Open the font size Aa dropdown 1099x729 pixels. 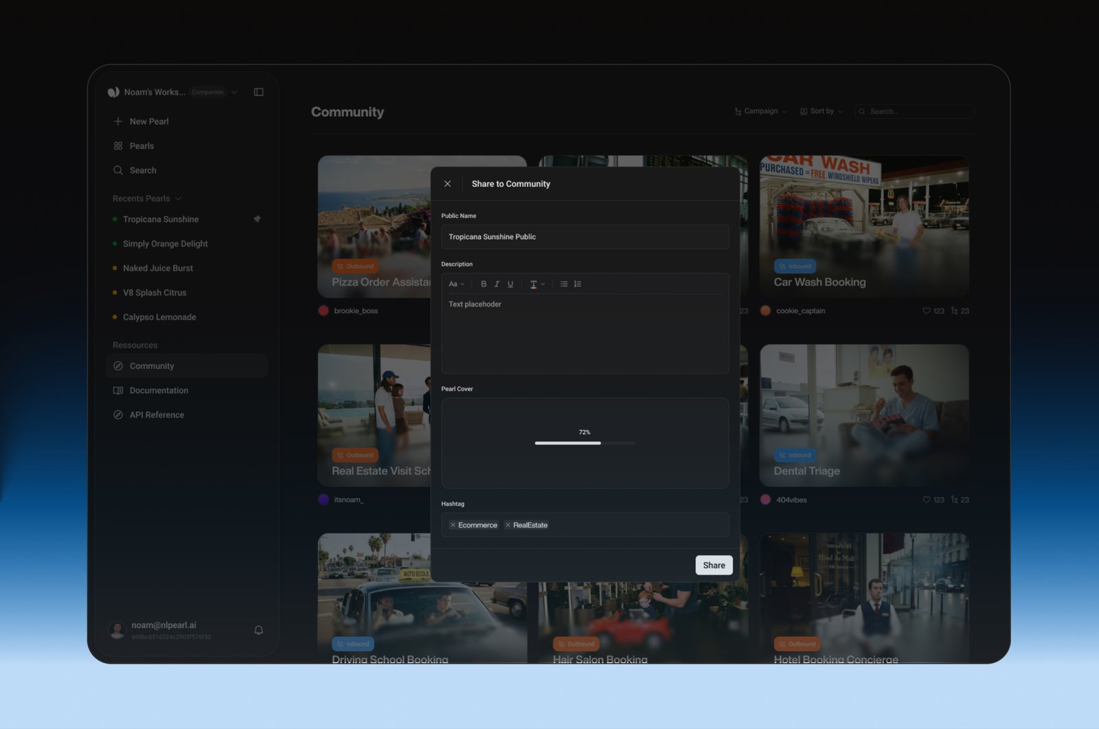456,284
